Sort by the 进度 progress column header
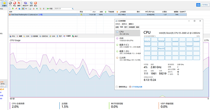The width and height of the screenshot is (210, 110). click(x=101, y=12)
